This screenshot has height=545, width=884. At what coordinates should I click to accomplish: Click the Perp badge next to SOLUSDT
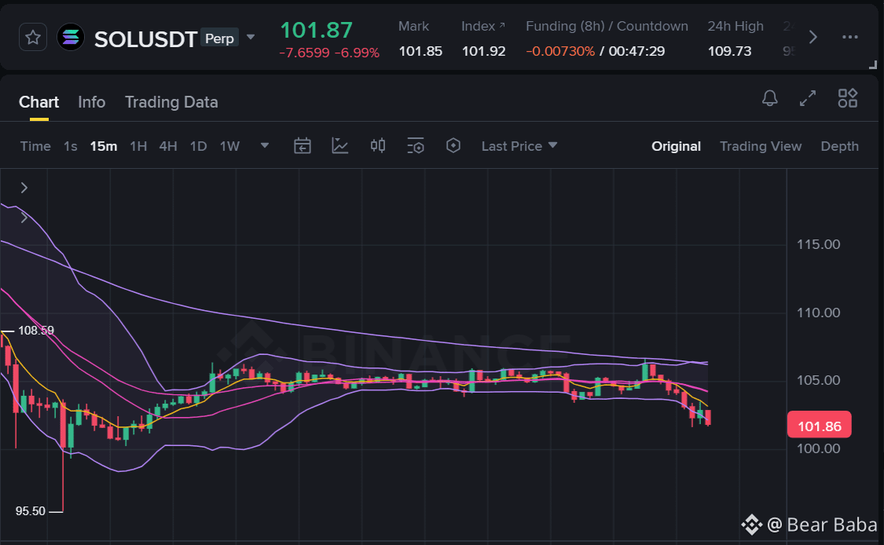219,38
